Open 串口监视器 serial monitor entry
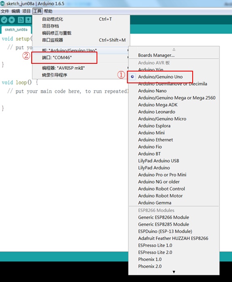 point(81,40)
